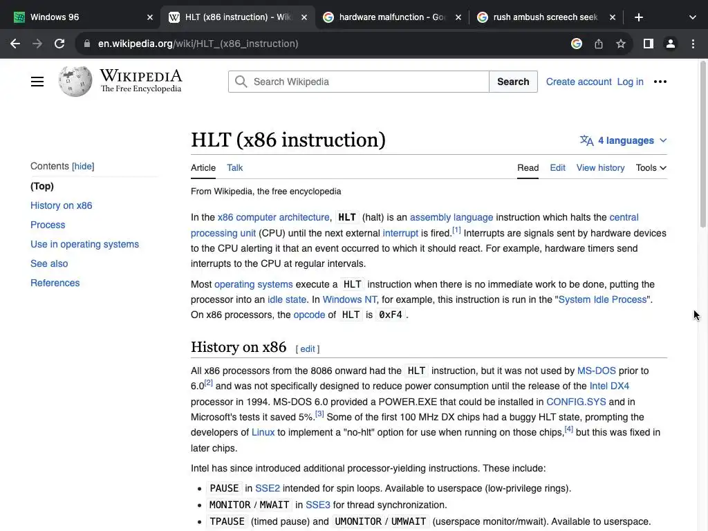This screenshot has height=531, width=708.
Task: Open the Talk tab
Action: click(x=235, y=167)
